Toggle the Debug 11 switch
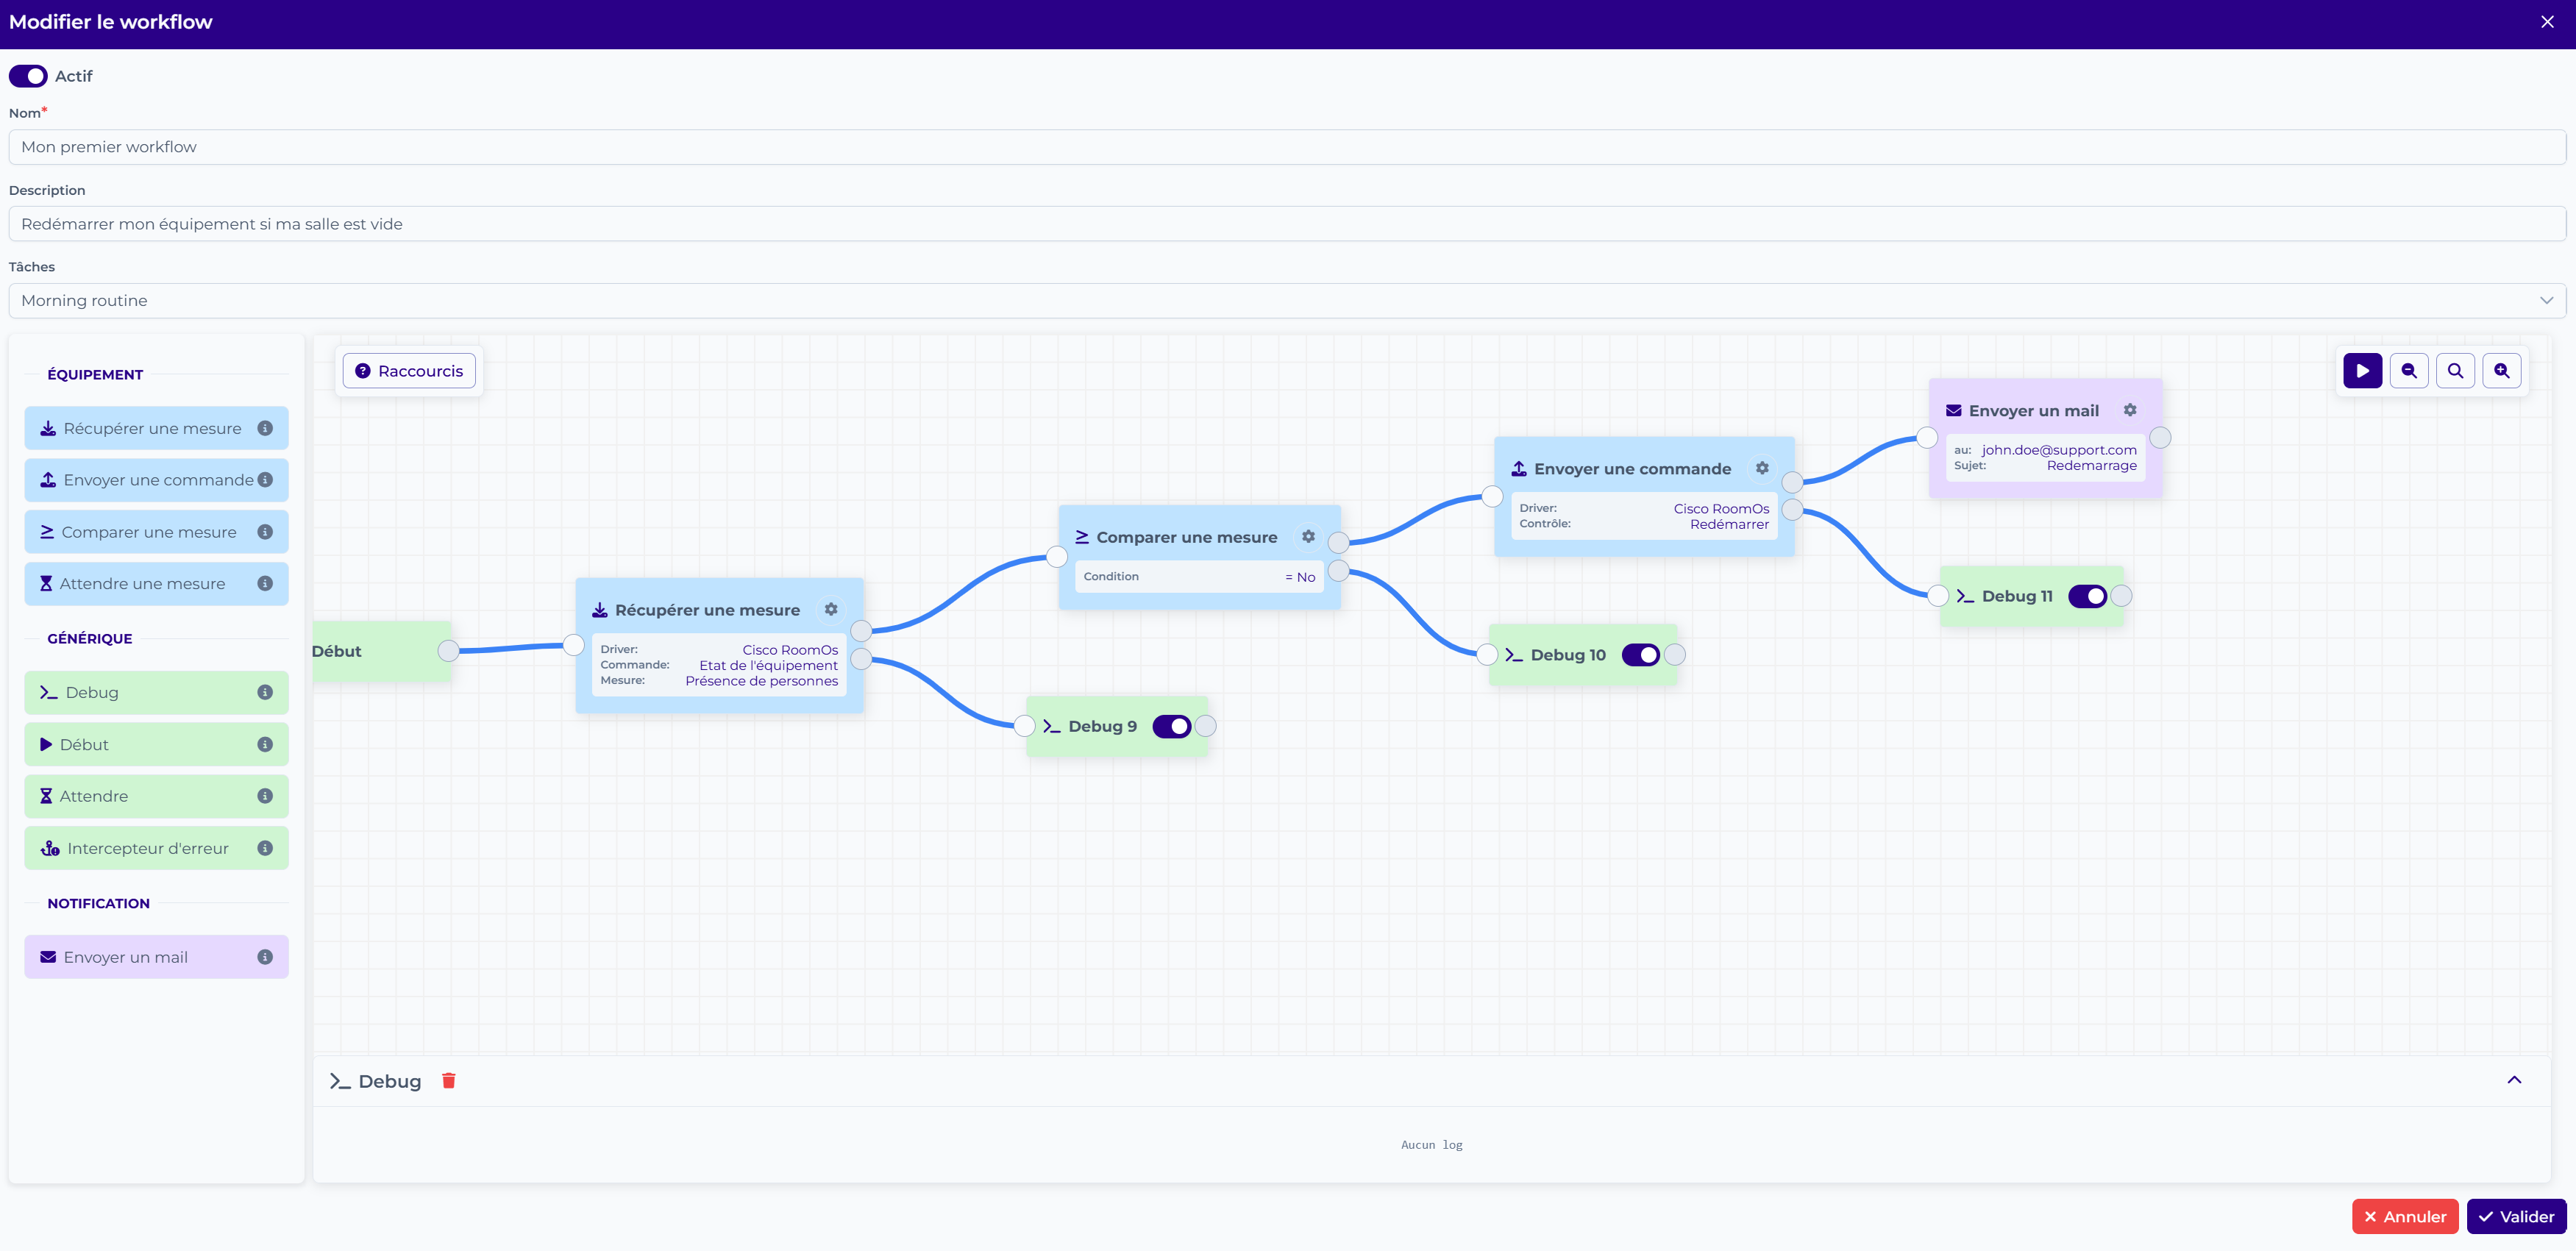 point(2087,596)
